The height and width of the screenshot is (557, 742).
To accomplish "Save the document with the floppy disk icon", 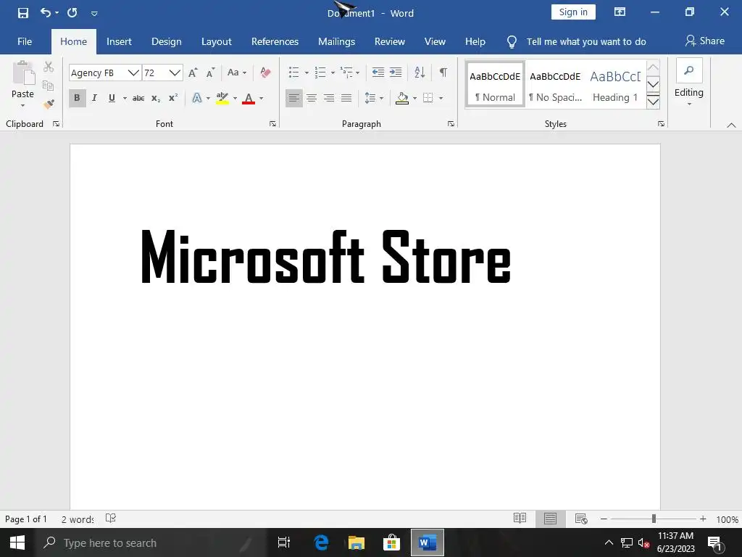I will coord(22,13).
